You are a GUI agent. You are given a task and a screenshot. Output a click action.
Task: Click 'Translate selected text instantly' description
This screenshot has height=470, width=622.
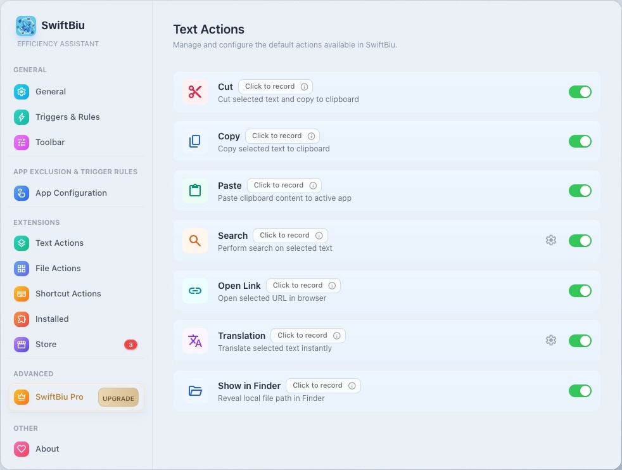[x=275, y=348]
